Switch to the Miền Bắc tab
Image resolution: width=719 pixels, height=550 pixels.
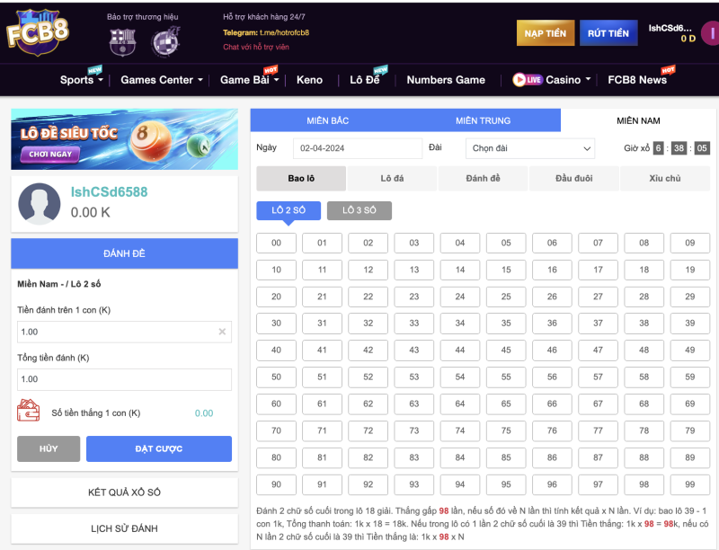(327, 120)
